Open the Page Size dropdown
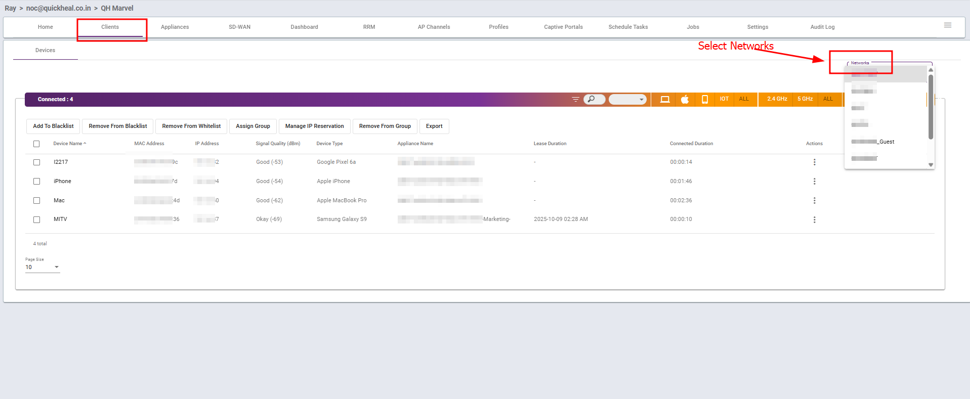The width and height of the screenshot is (970, 399). [x=43, y=267]
